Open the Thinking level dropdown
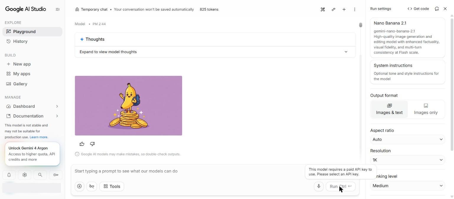This screenshot has height=199, width=454. click(x=408, y=186)
